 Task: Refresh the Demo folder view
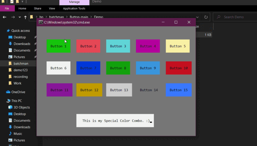click(x=206, y=17)
